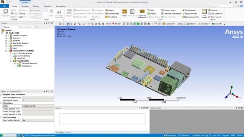The image size is (244, 137).
Task: Click the Quick Launch search box
Action: [x=220, y=6]
